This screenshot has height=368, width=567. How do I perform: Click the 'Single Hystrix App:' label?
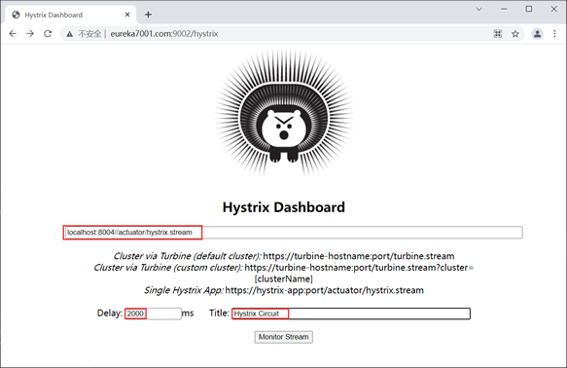pyautogui.click(x=184, y=290)
